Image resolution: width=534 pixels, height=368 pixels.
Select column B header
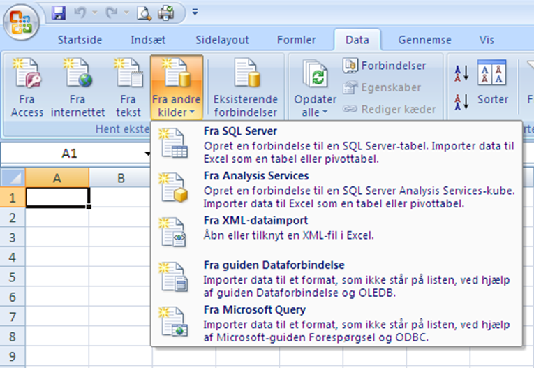pyautogui.click(x=121, y=177)
